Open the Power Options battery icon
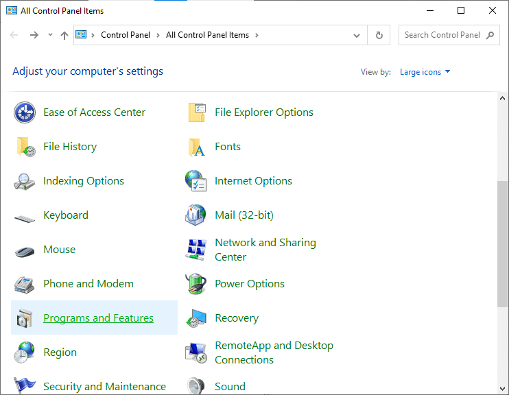The height and width of the screenshot is (395, 509). pyautogui.click(x=196, y=284)
